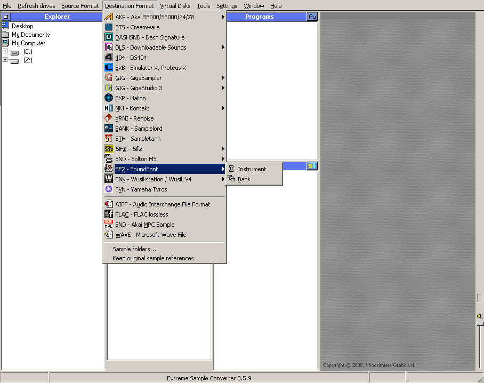This screenshot has height=383, width=484.
Task: Click the Akai MPC Sample icon
Action: [x=109, y=225]
